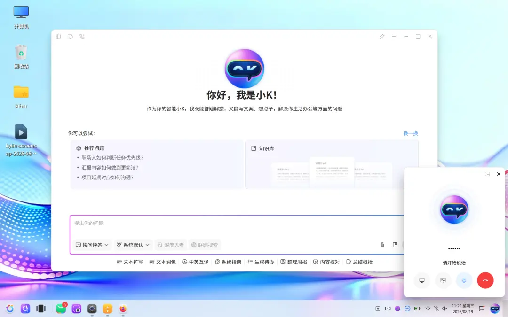Open Wi-Fi network tray icon

pyautogui.click(x=428, y=309)
